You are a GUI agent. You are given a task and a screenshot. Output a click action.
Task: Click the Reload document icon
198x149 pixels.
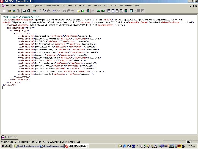click(18, 11)
